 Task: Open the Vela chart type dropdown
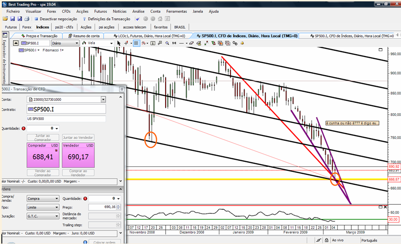[97, 43]
